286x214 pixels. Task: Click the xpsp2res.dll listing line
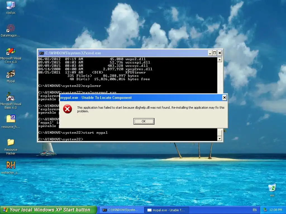click(95, 69)
